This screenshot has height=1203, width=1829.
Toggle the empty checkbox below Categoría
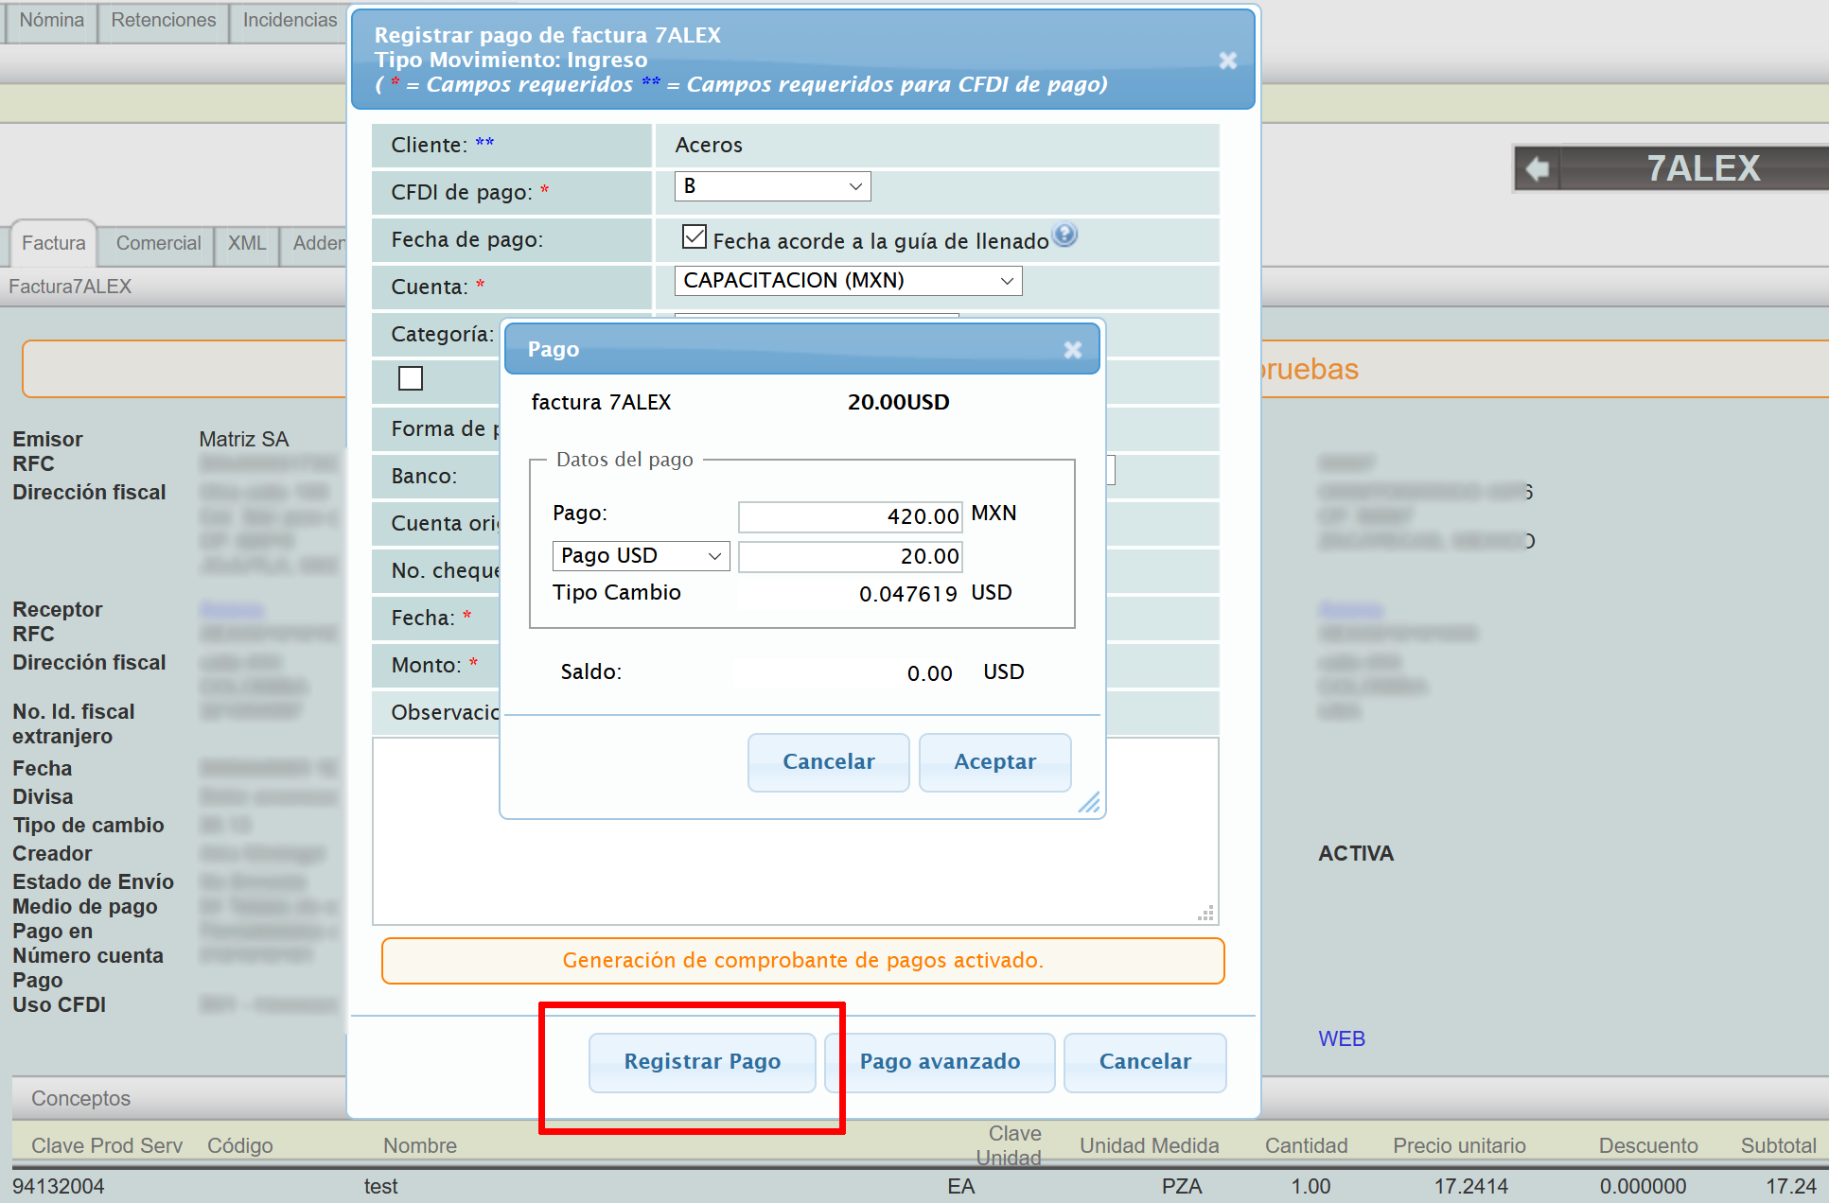(411, 378)
